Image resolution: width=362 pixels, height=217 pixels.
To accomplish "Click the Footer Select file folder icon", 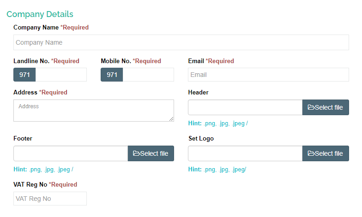I will [x=136, y=153].
